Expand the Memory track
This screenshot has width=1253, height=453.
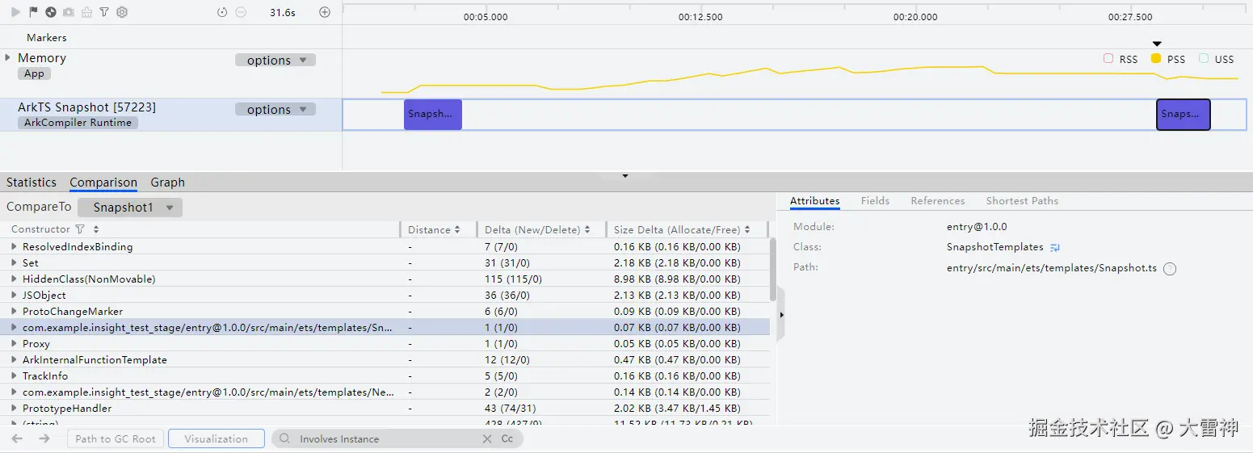pos(8,57)
